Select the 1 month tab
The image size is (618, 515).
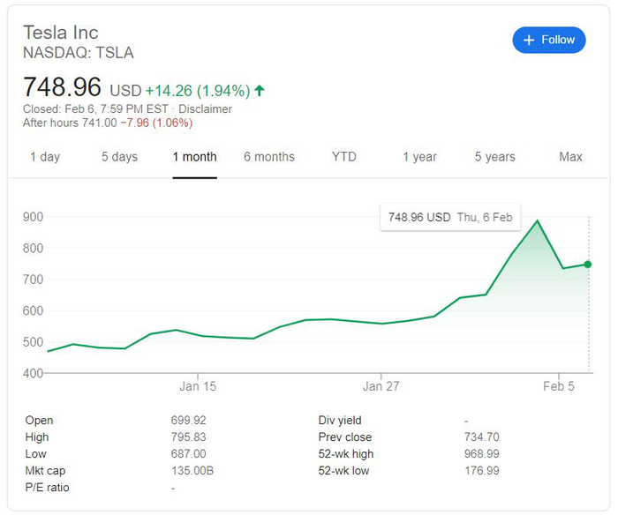click(194, 157)
